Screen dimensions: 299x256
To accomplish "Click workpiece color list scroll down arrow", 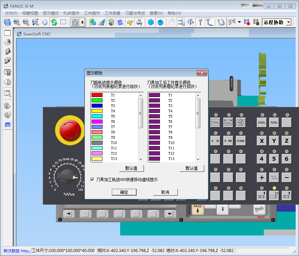I will (198, 160).
